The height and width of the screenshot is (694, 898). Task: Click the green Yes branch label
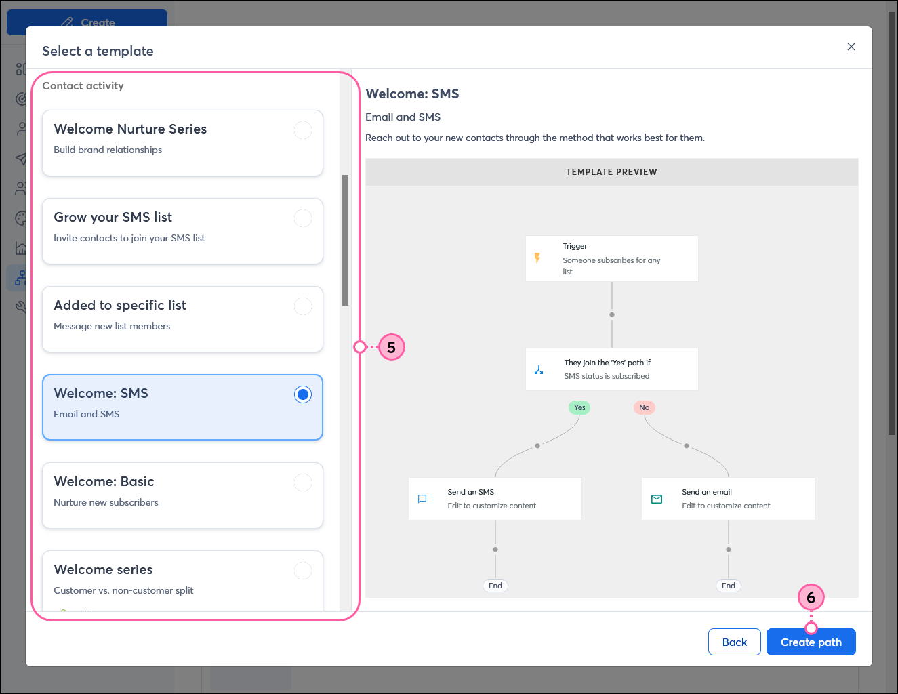tap(579, 407)
